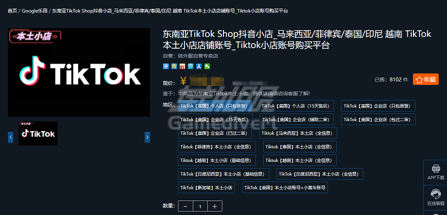Click the 已售: 8102 件 text
Image resolution: width=447 pixels, height=215 pixels.
[391, 80]
